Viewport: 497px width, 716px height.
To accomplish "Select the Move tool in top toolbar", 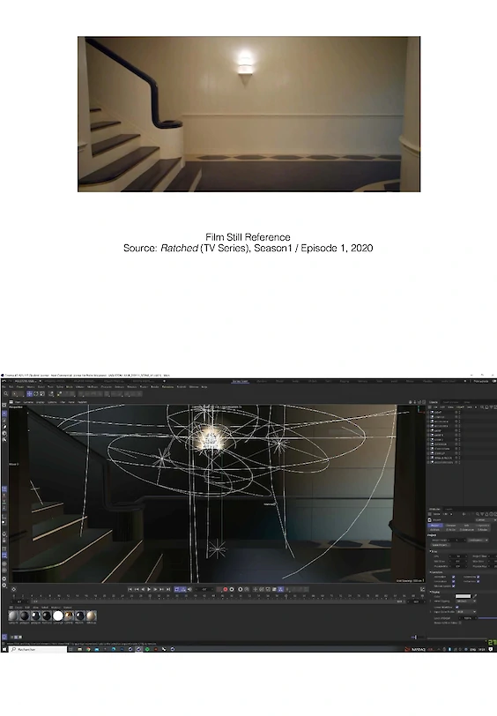I will click(x=29, y=393).
